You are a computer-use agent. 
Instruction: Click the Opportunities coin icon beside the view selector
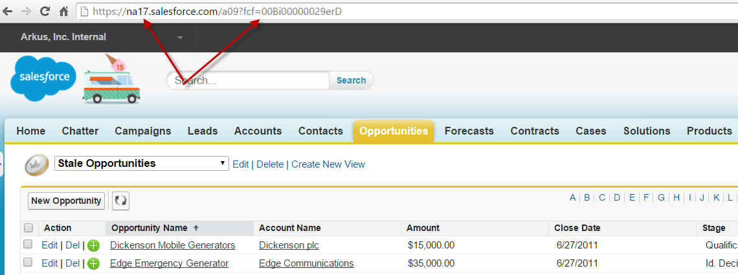(37, 165)
